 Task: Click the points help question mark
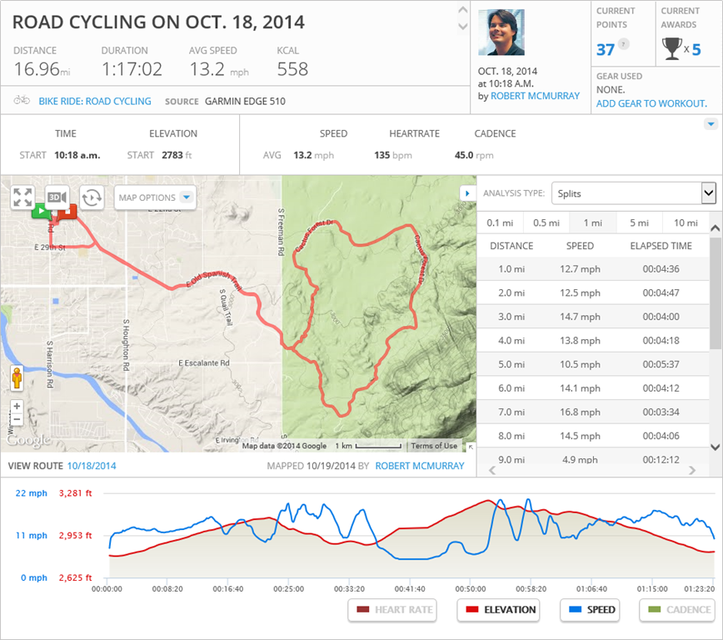624,45
